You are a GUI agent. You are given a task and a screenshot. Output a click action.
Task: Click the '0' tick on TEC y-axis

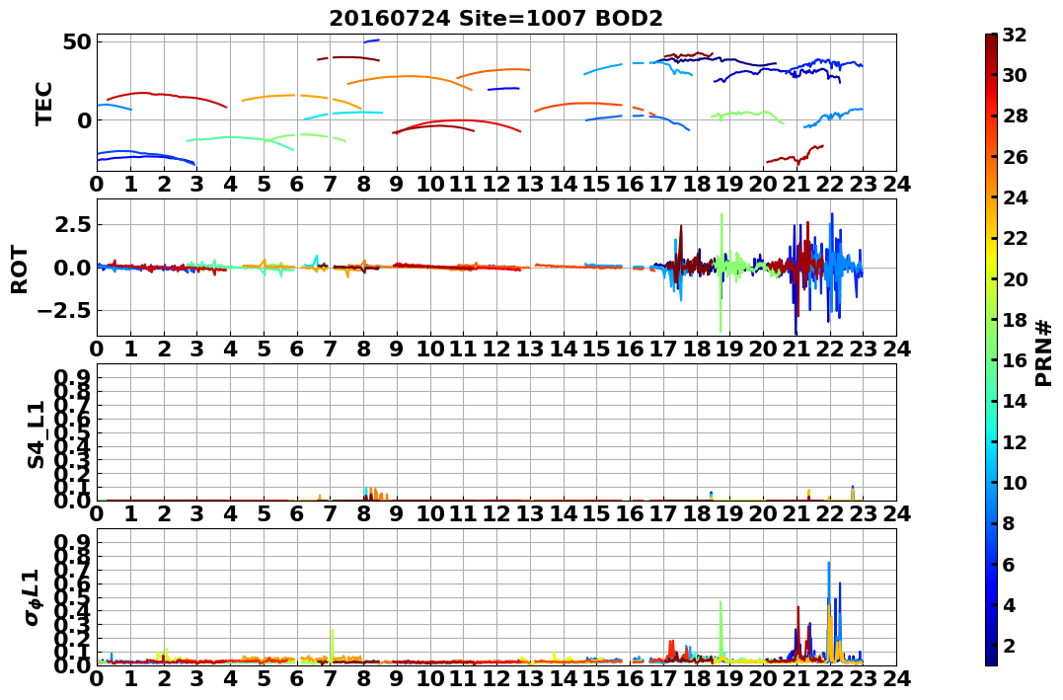click(84, 120)
